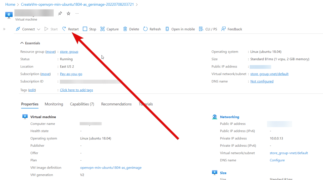
Task: Click the Restart toolbar button
Action: 70,29
